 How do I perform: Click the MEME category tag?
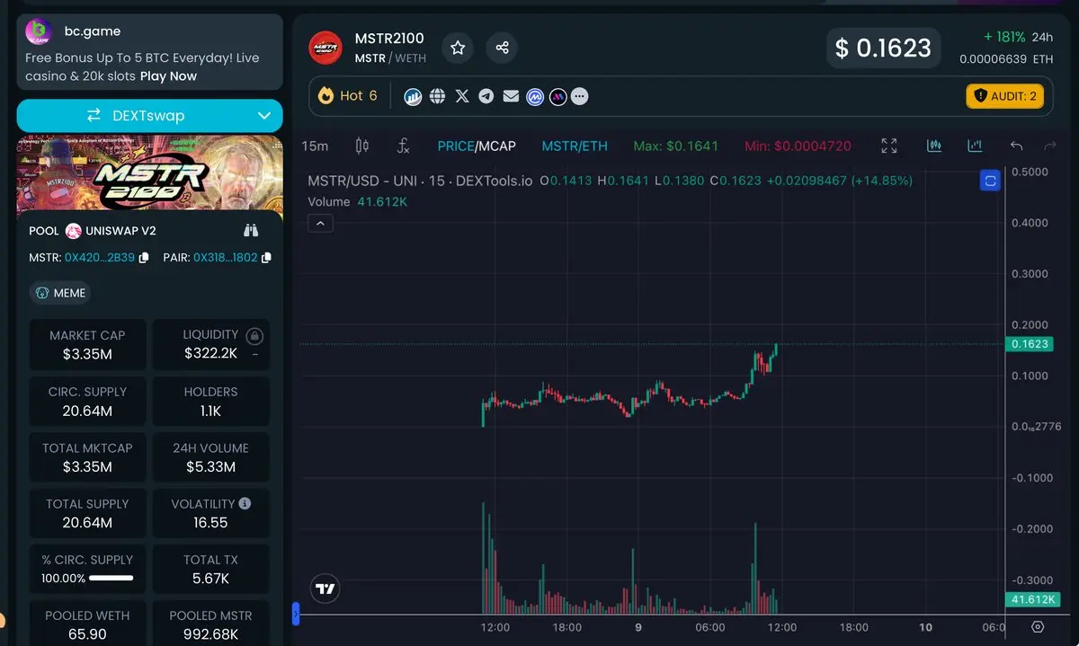[x=60, y=293]
